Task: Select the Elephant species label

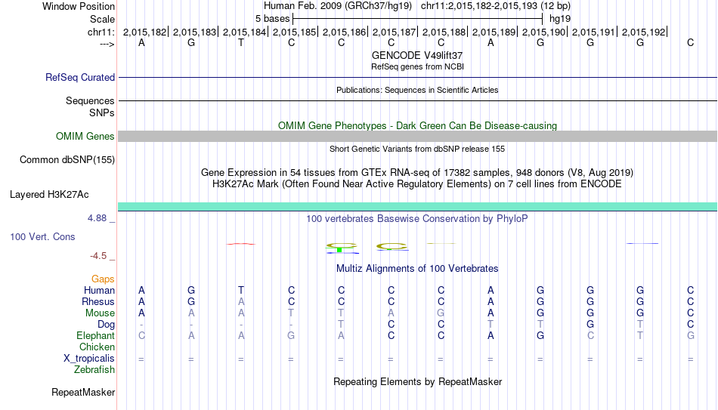Action: point(95,336)
